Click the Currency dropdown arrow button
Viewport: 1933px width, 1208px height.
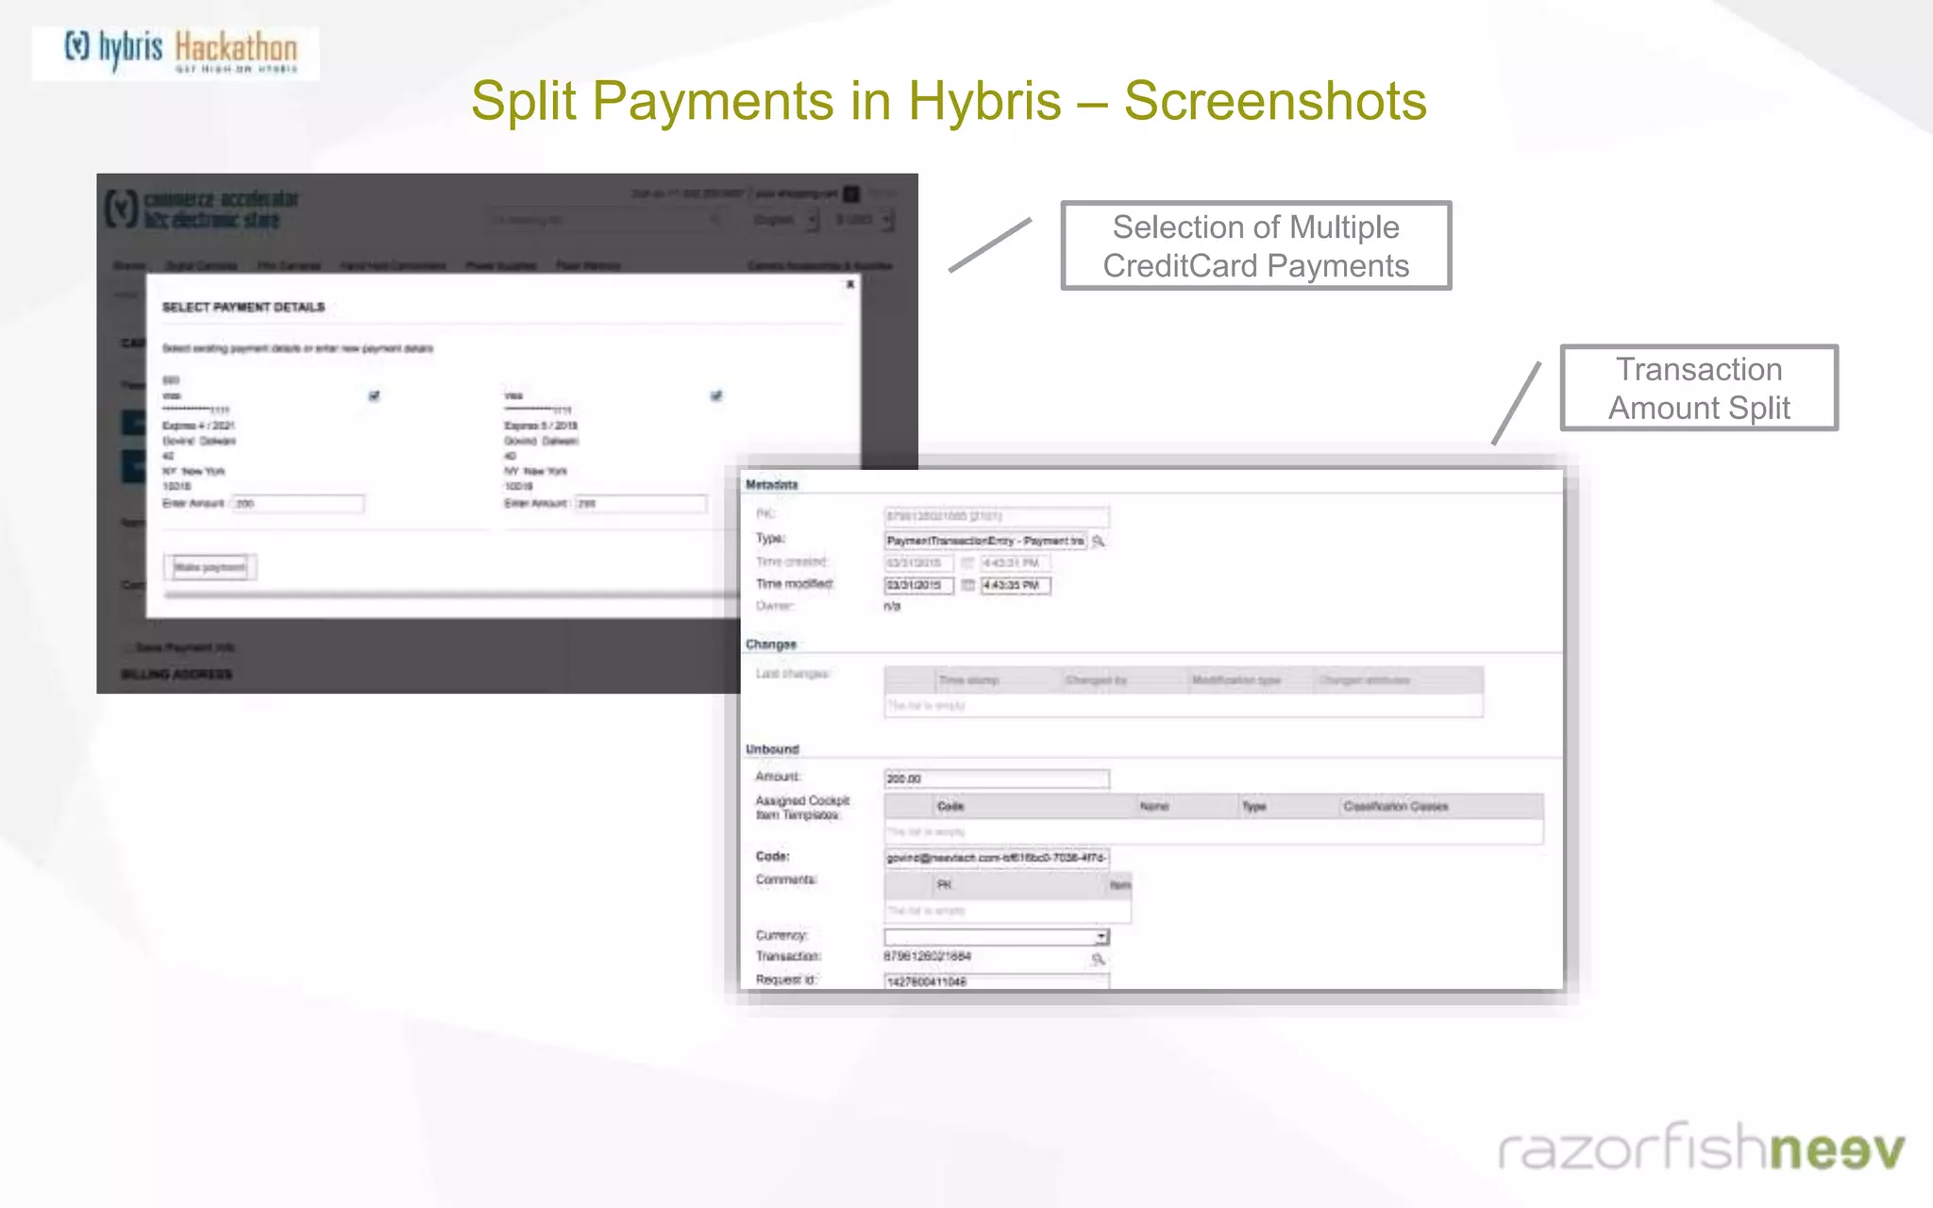tap(1101, 937)
